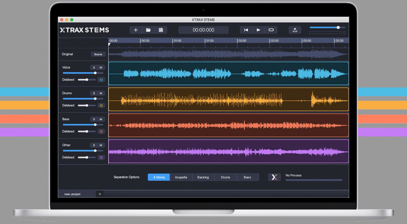
Task: Click the 02:00 timeline marker
Action: [x=242, y=41]
